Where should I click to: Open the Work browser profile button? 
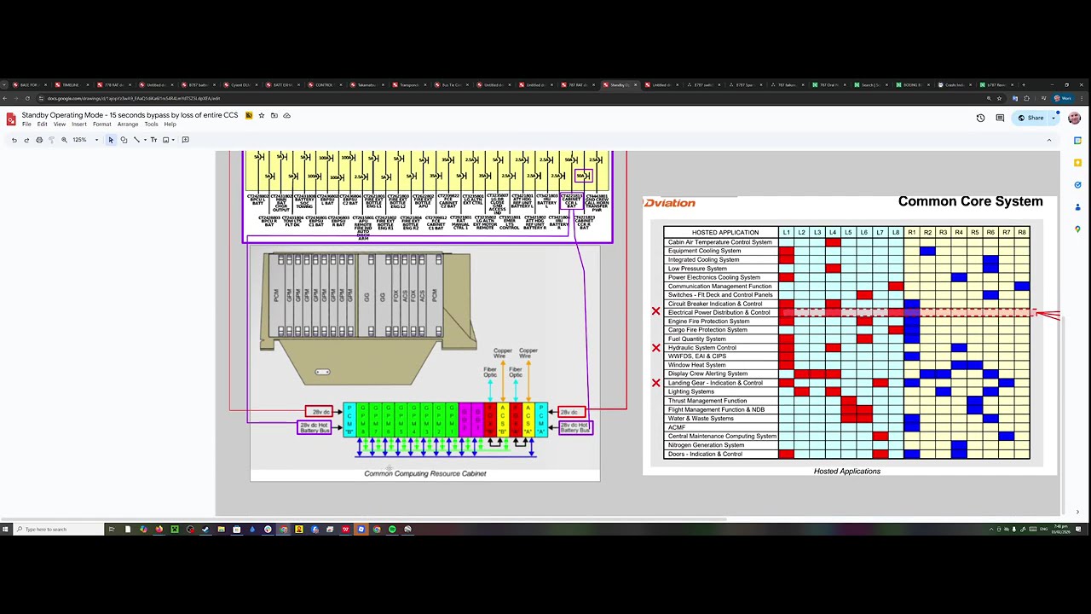(1063, 98)
